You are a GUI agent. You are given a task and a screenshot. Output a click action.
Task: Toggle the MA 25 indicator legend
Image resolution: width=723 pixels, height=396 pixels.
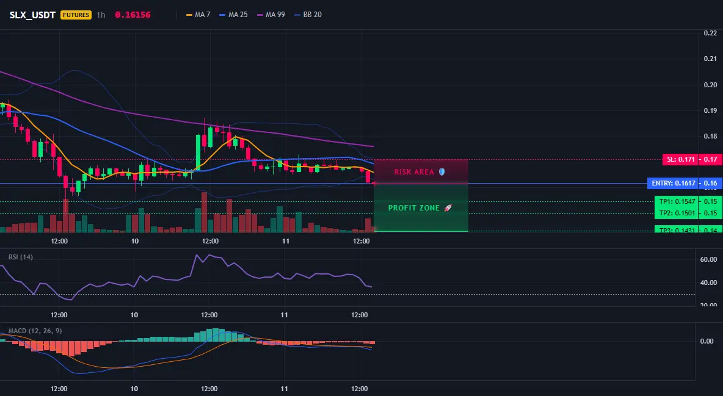[x=234, y=15]
